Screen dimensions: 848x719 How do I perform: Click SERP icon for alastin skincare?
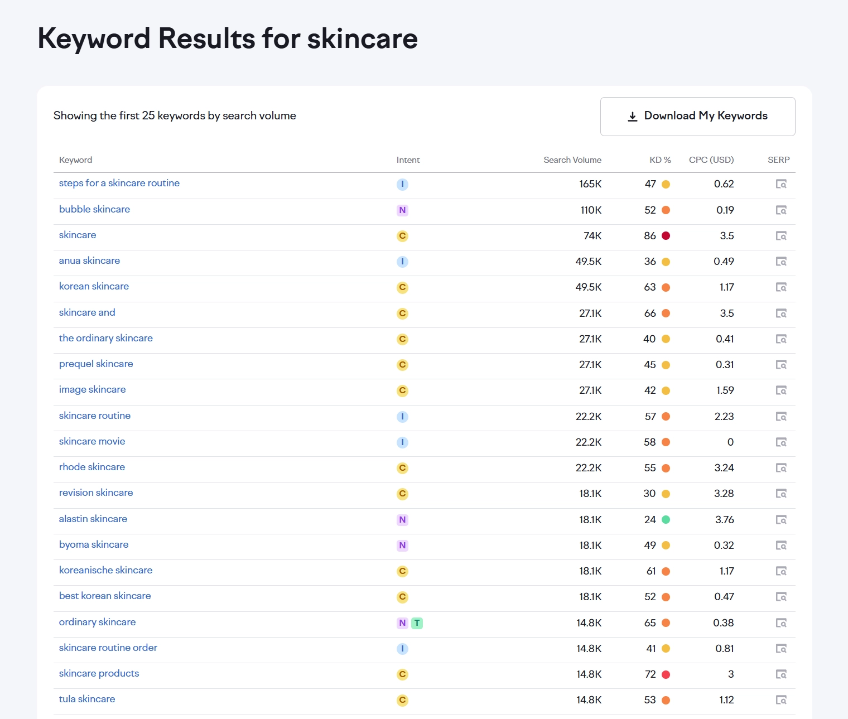click(781, 520)
